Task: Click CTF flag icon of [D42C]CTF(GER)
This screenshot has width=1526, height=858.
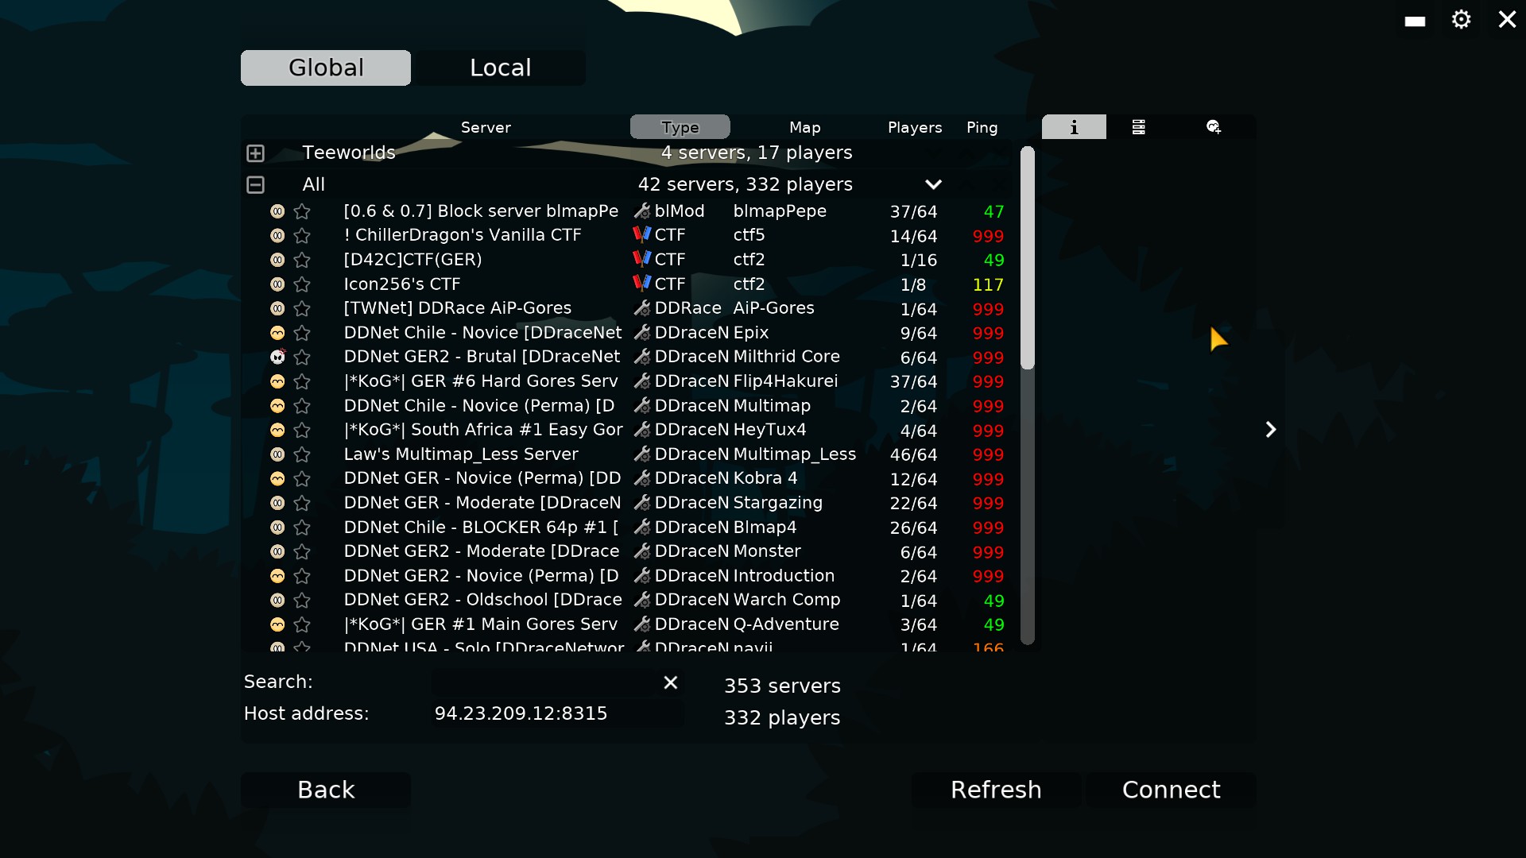Action: pyautogui.click(x=641, y=259)
